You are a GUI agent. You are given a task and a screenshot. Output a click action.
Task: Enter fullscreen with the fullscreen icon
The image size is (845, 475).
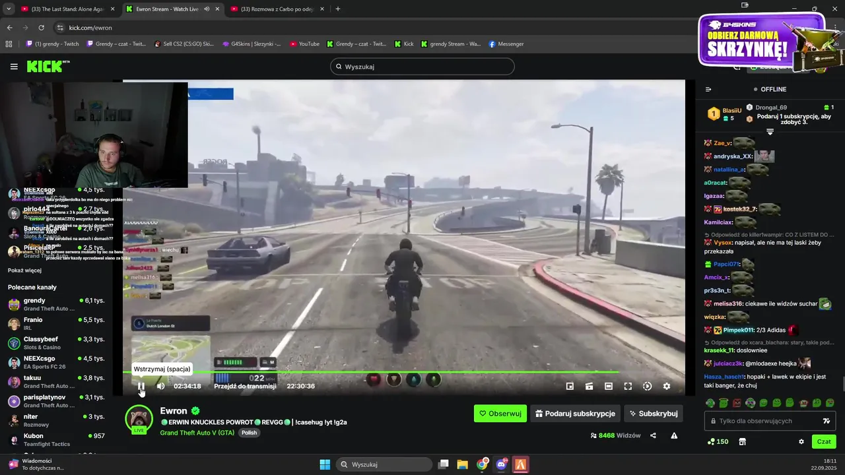[628, 386]
